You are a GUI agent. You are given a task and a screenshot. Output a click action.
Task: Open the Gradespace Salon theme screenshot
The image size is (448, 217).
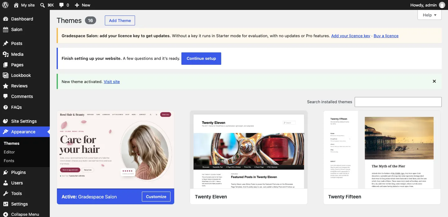[x=115, y=150]
